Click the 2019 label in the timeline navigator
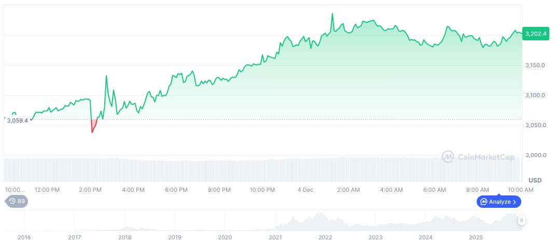556x243 pixels. click(x=175, y=237)
